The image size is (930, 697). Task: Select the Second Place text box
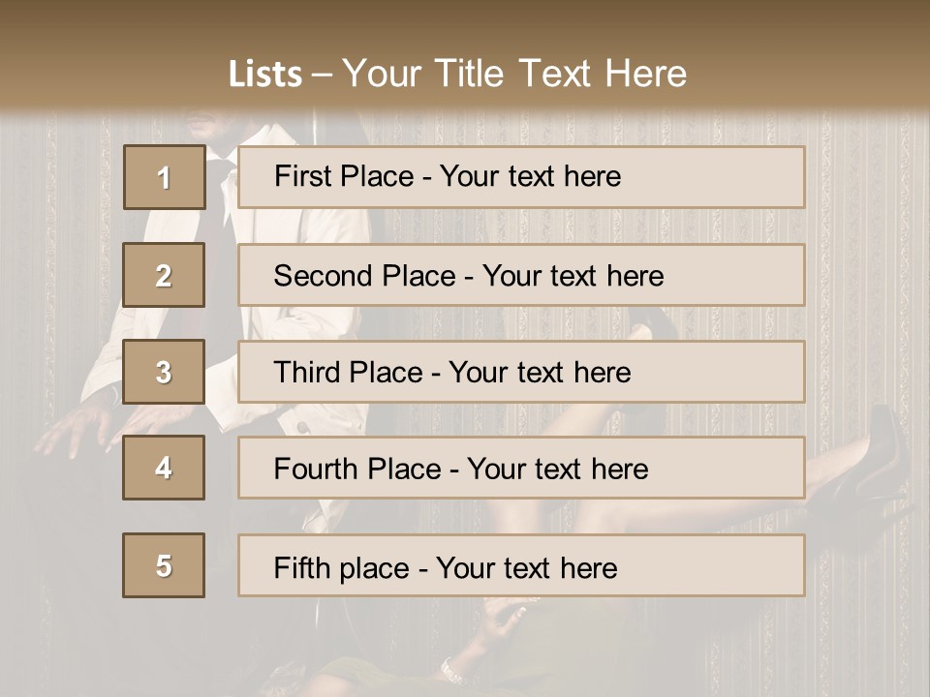pyautogui.click(x=521, y=275)
